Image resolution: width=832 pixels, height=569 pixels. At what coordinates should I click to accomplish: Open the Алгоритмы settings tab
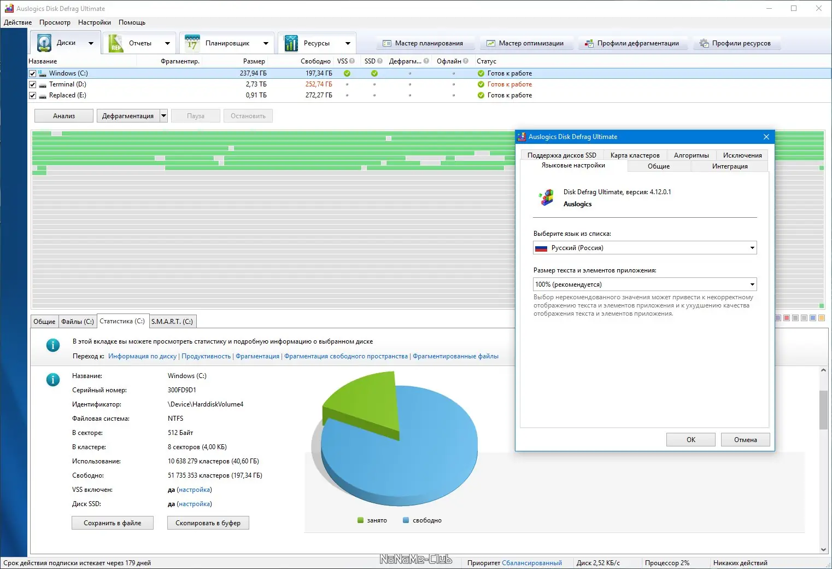pyautogui.click(x=692, y=155)
